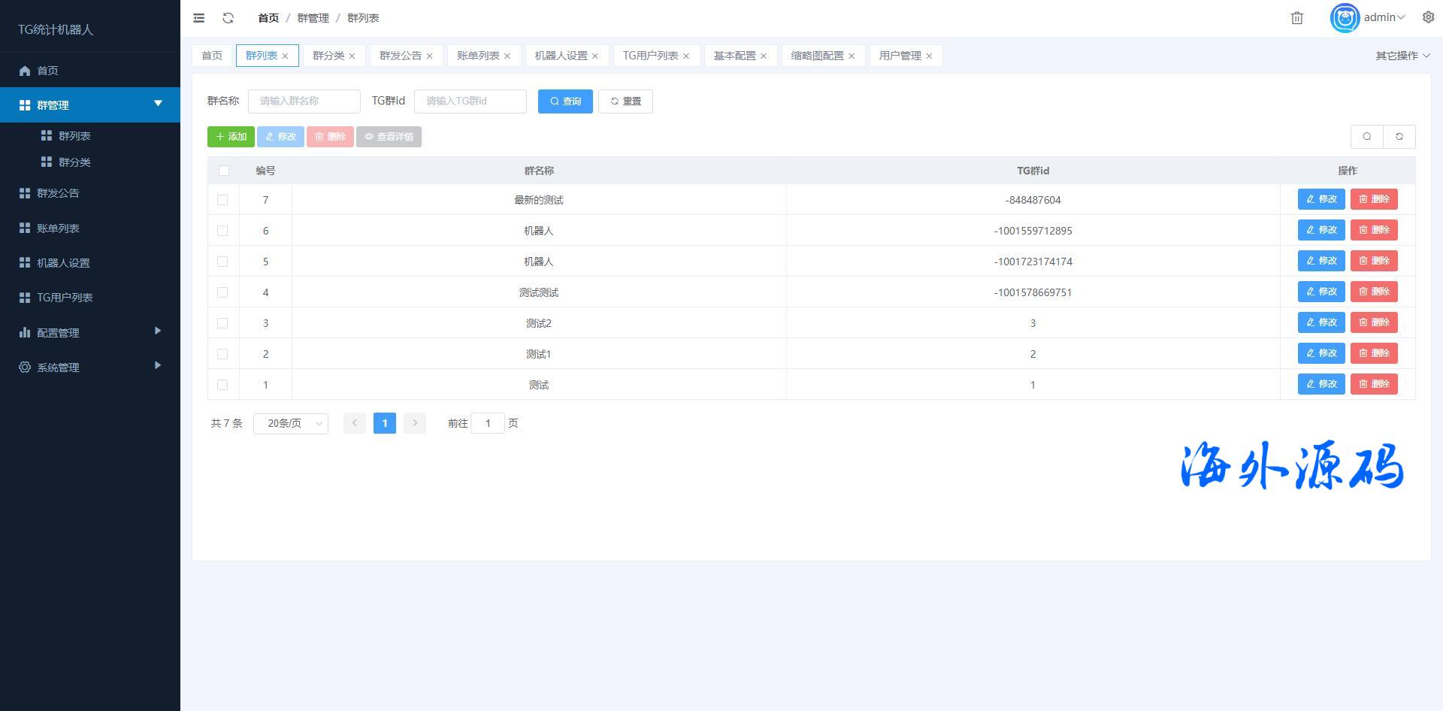
Task: Click the admin avatar image
Action: 1345,18
